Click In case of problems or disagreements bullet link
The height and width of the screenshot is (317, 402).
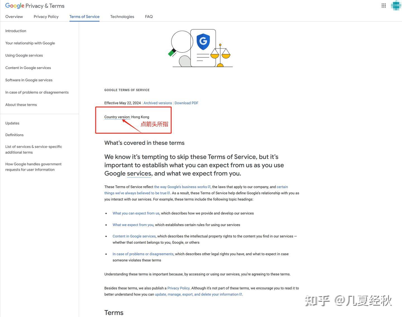143,254
